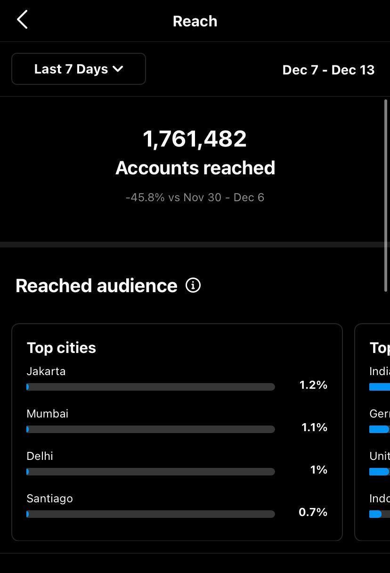Image resolution: width=390 pixels, height=573 pixels.
Task: Click the Jakarta progress bar
Action: pos(151,387)
